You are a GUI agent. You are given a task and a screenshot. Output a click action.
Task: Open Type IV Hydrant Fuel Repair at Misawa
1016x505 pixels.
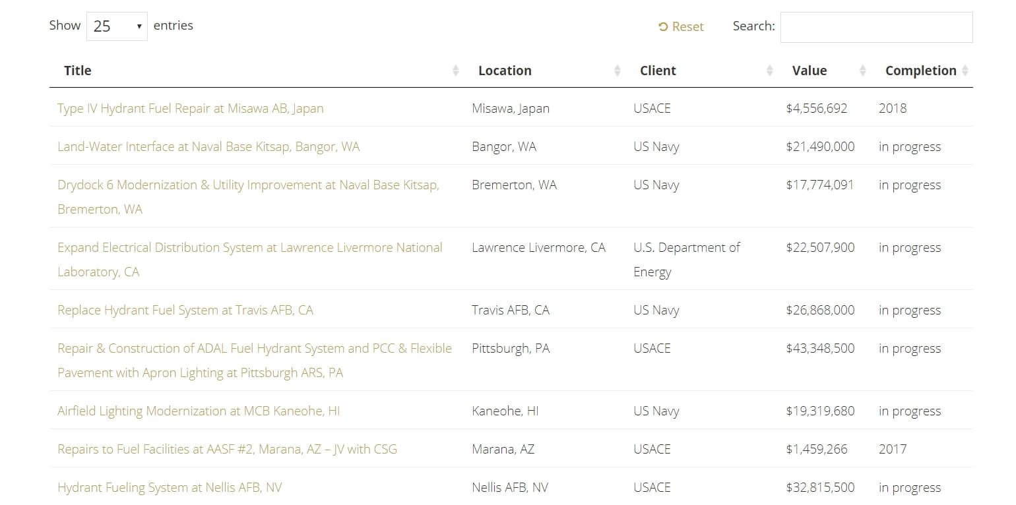point(190,108)
